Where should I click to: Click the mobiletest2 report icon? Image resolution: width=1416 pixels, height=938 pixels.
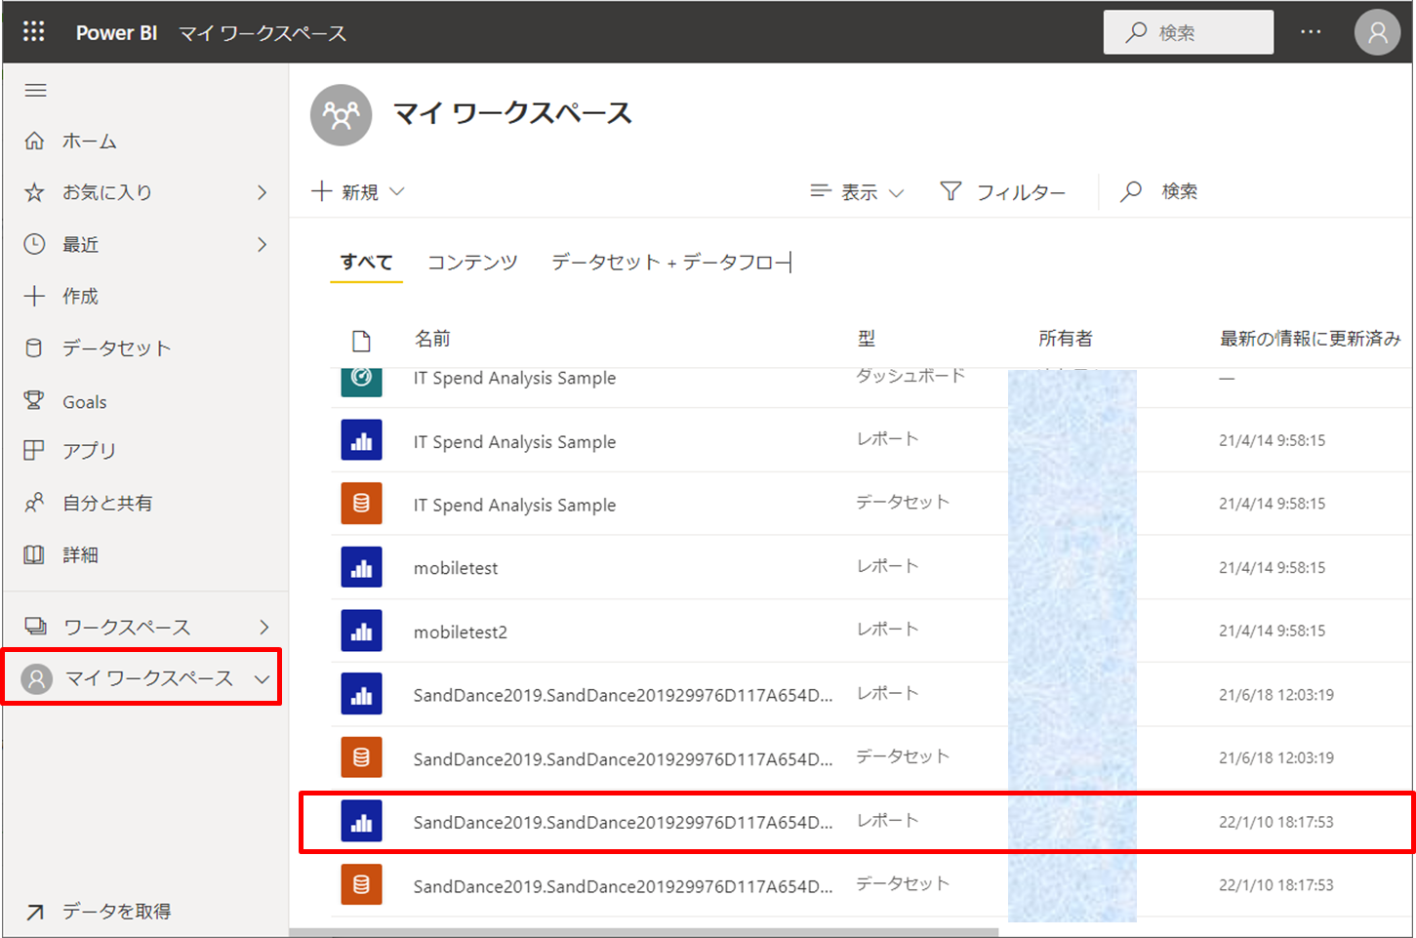(x=361, y=631)
